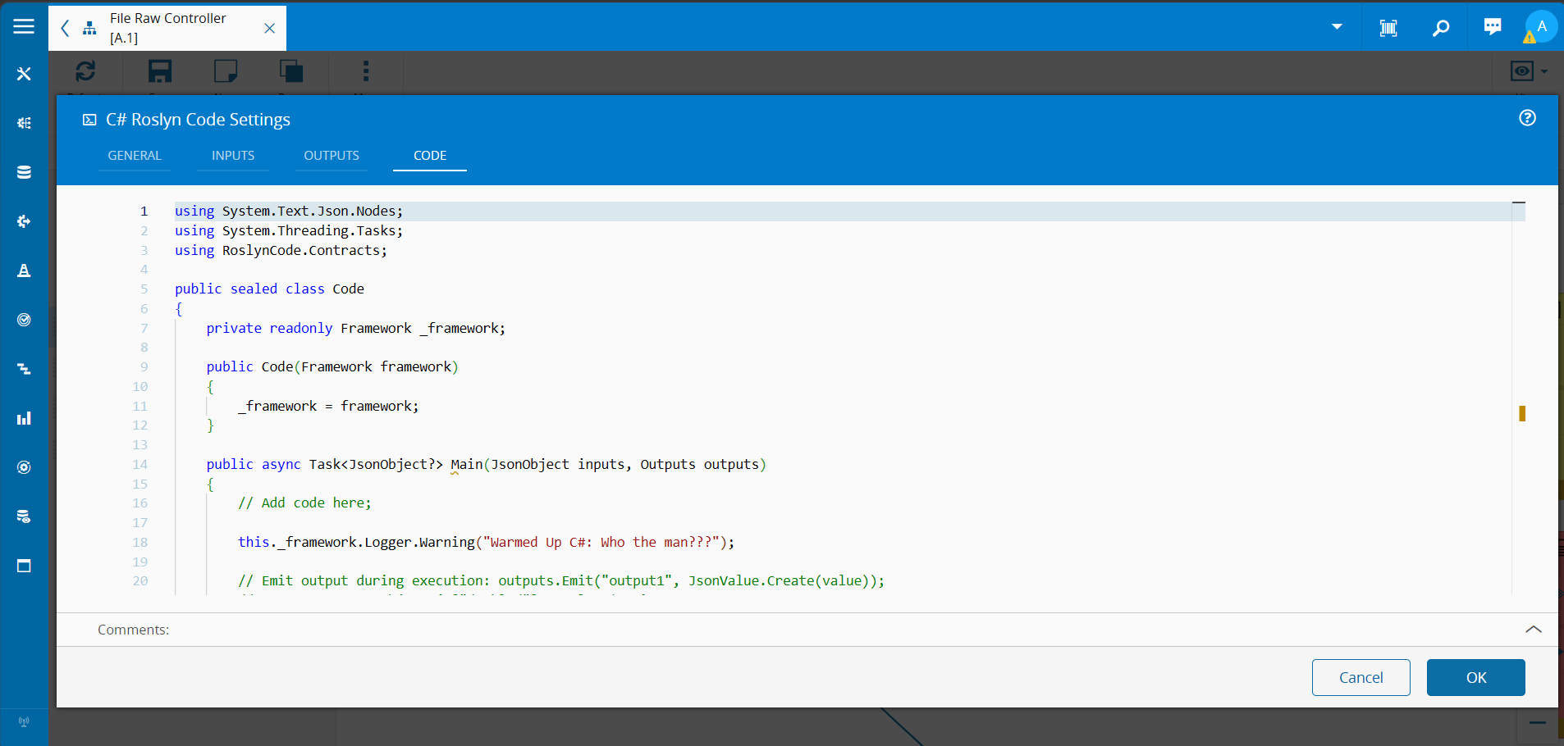Screen dimensions: 1564x746
Task: Click the 'public Code(Framework framework)' constructor line
Action: point(332,367)
